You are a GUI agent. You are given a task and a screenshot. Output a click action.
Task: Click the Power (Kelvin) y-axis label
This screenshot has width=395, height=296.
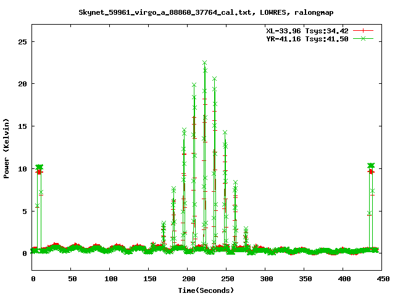[6, 149]
